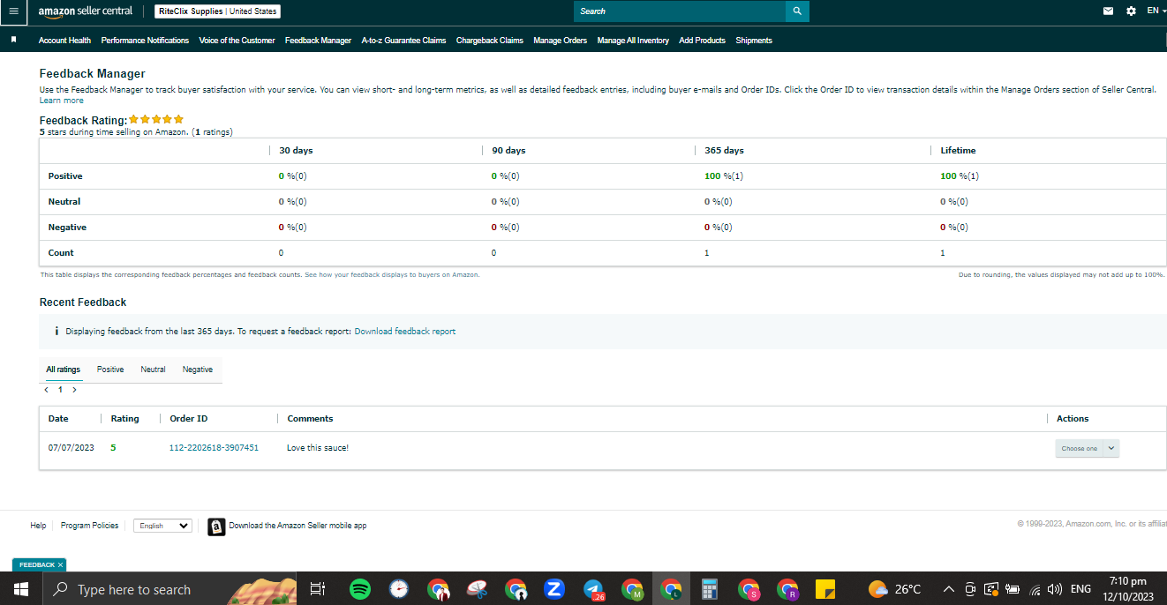The image size is (1167, 605).
Task: Open Sticky Notes from the taskbar
Action: coord(825,589)
